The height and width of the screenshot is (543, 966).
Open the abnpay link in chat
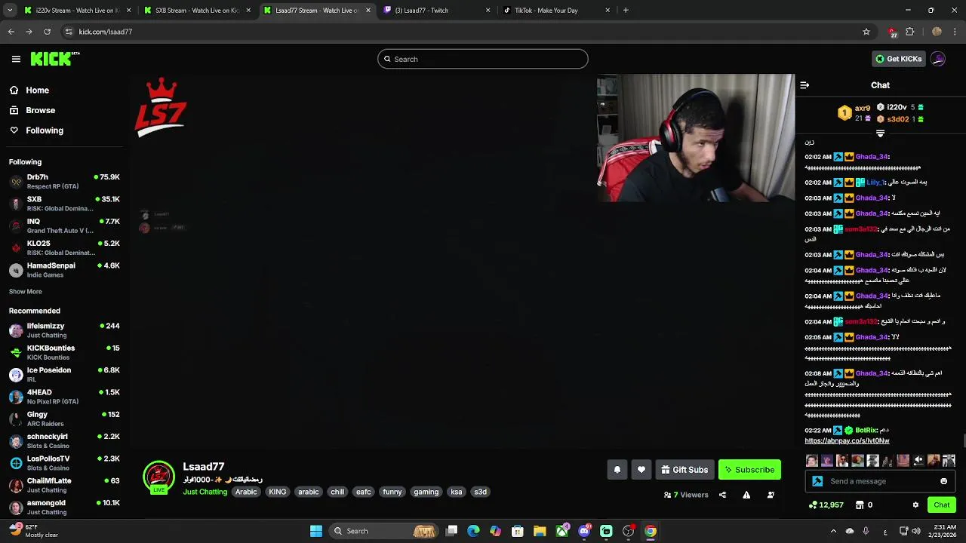(x=847, y=440)
